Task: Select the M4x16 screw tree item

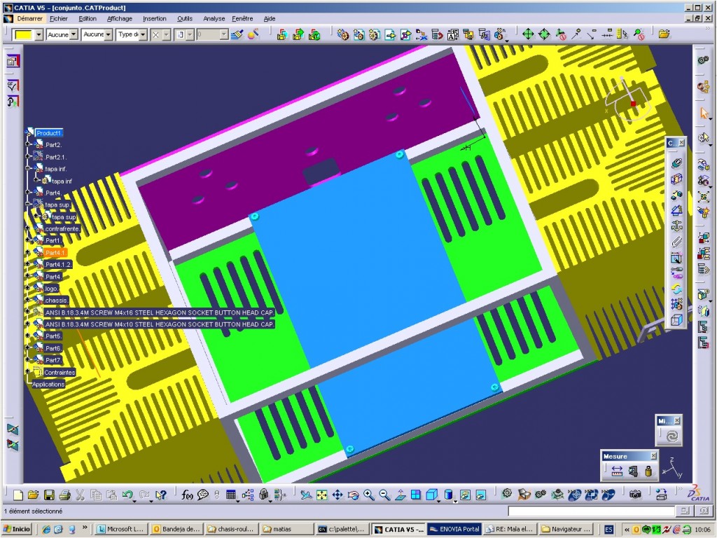Action: (x=159, y=312)
